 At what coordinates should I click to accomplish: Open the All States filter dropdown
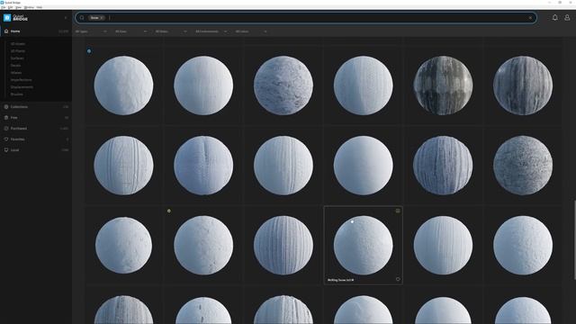pos(171,31)
